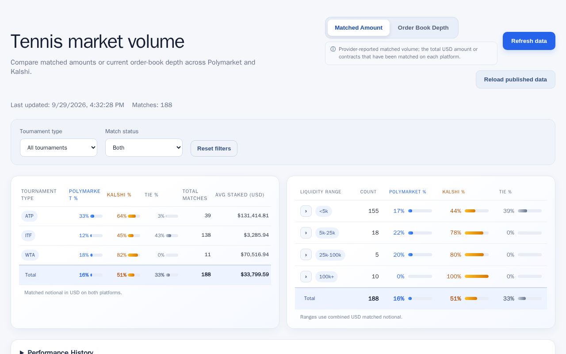Click the WTA tournament type pill

[30, 255]
